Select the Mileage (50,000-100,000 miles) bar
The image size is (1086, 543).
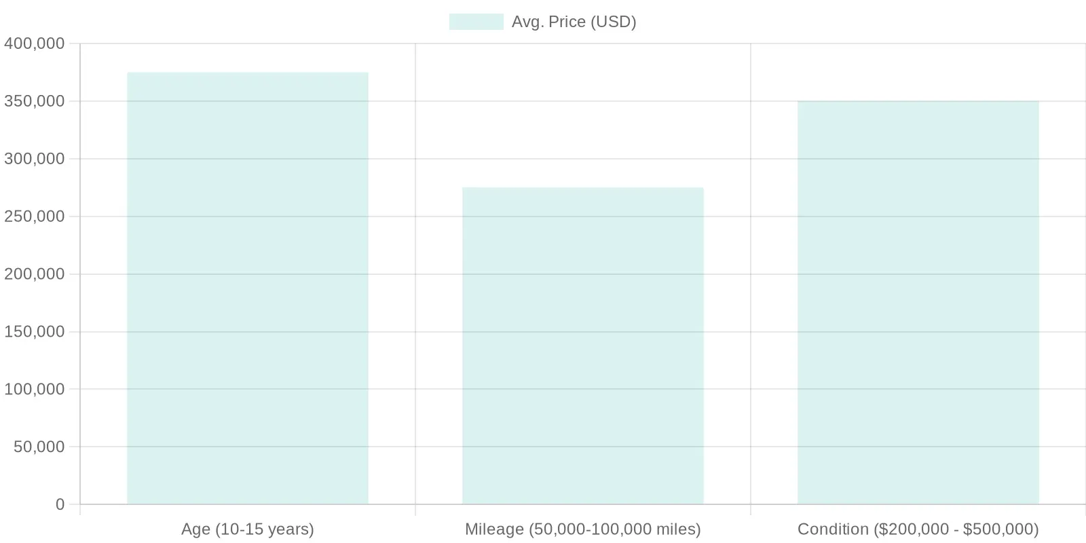[x=583, y=346]
